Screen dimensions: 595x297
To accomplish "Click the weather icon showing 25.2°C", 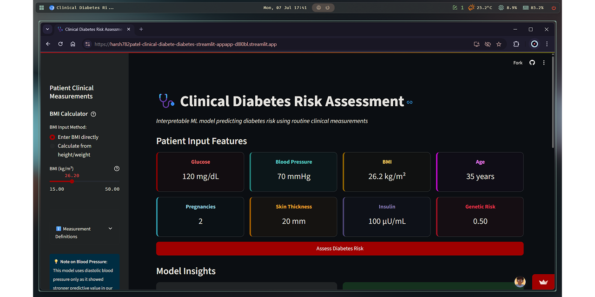I will tap(471, 7).
